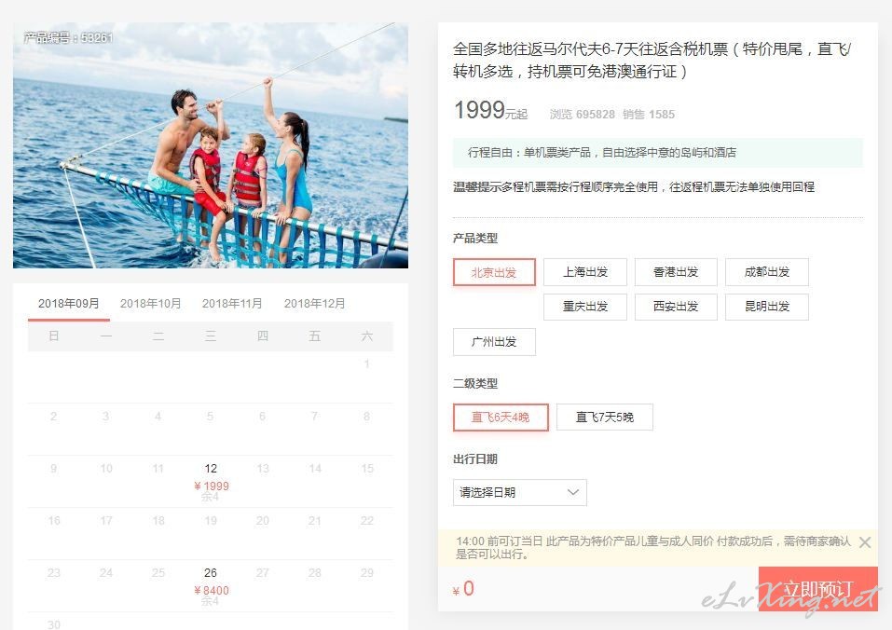
Task: Select 上海出发 product type option
Action: (584, 272)
